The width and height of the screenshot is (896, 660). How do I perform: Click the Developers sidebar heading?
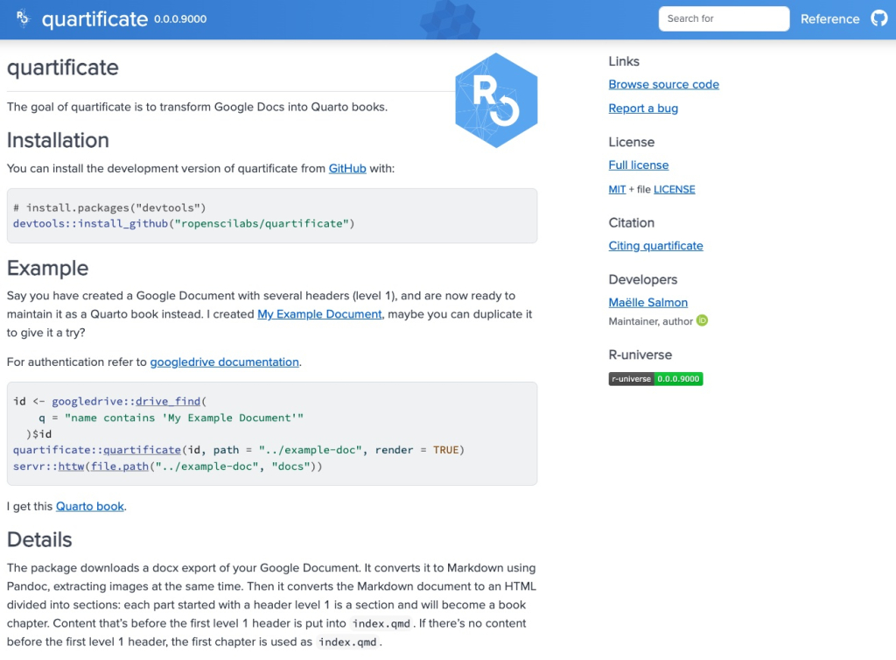pos(643,279)
